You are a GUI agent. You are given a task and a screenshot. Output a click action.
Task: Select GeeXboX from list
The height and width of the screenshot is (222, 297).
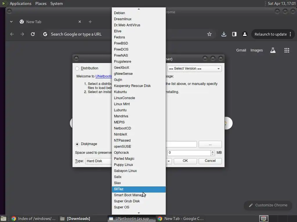tap(139, 67)
